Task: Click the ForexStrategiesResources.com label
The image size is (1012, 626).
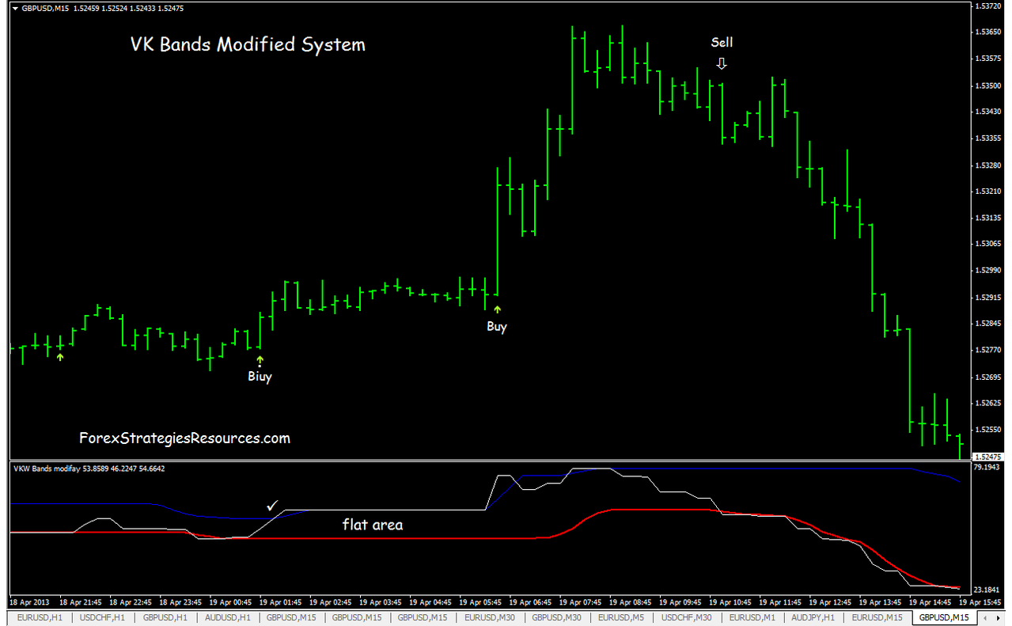Action: tap(184, 438)
